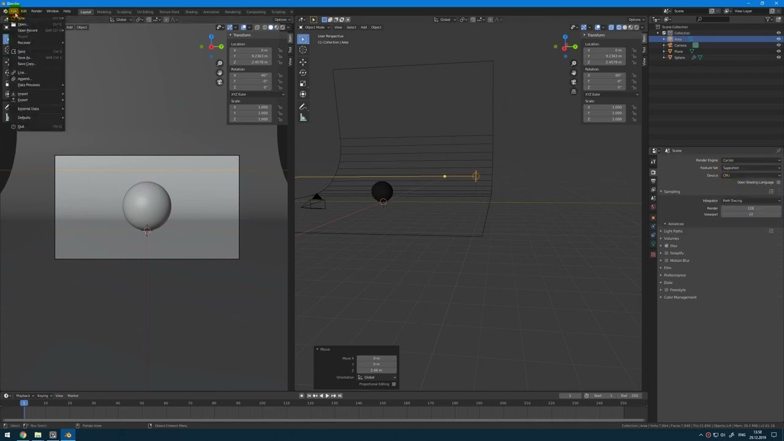The width and height of the screenshot is (784, 441).
Task: Choose Append in File menu
Action: coord(24,78)
